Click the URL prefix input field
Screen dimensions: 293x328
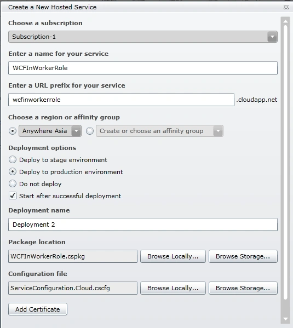click(x=121, y=100)
